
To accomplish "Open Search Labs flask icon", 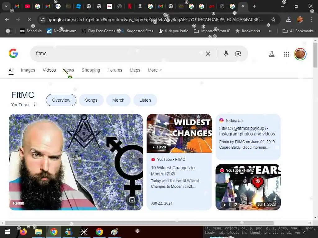I will pos(271,54).
